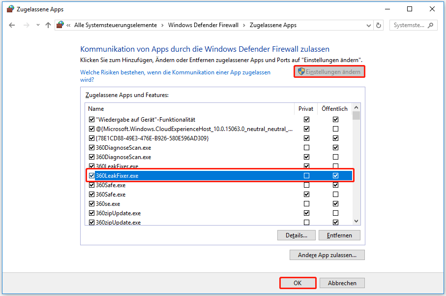Toggle the name checkbox for 360se.exe
The image size is (446, 296).
pos(91,204)
